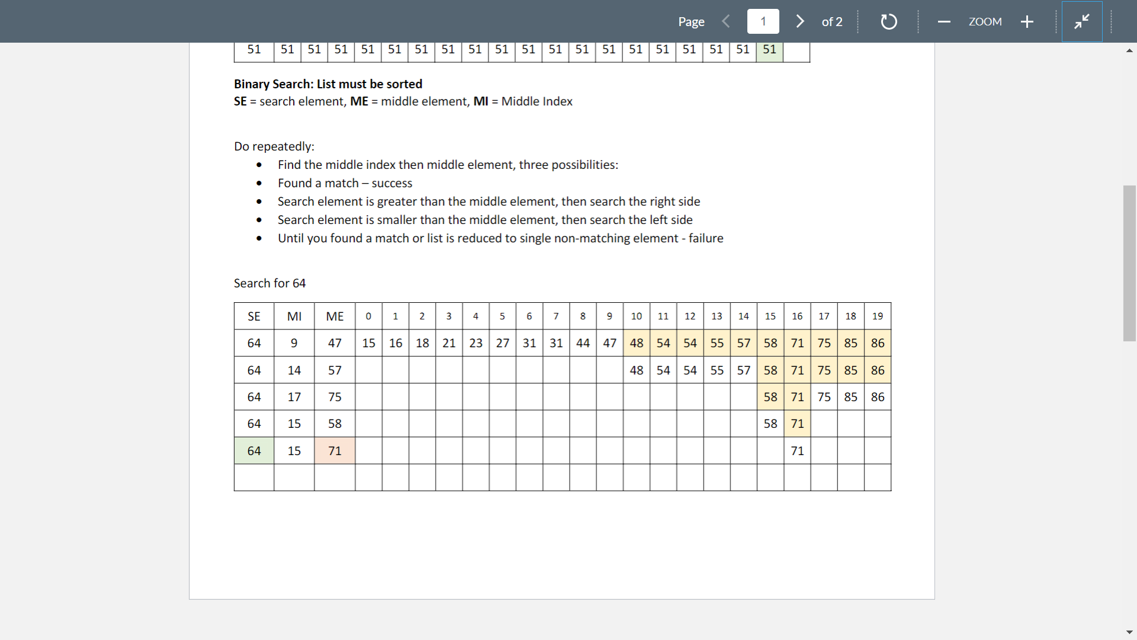This screenshot has width=1137, height=640.
Task: Click the green highlighted 64 cell
Action: pyautogui.click(x=254, y=451)
